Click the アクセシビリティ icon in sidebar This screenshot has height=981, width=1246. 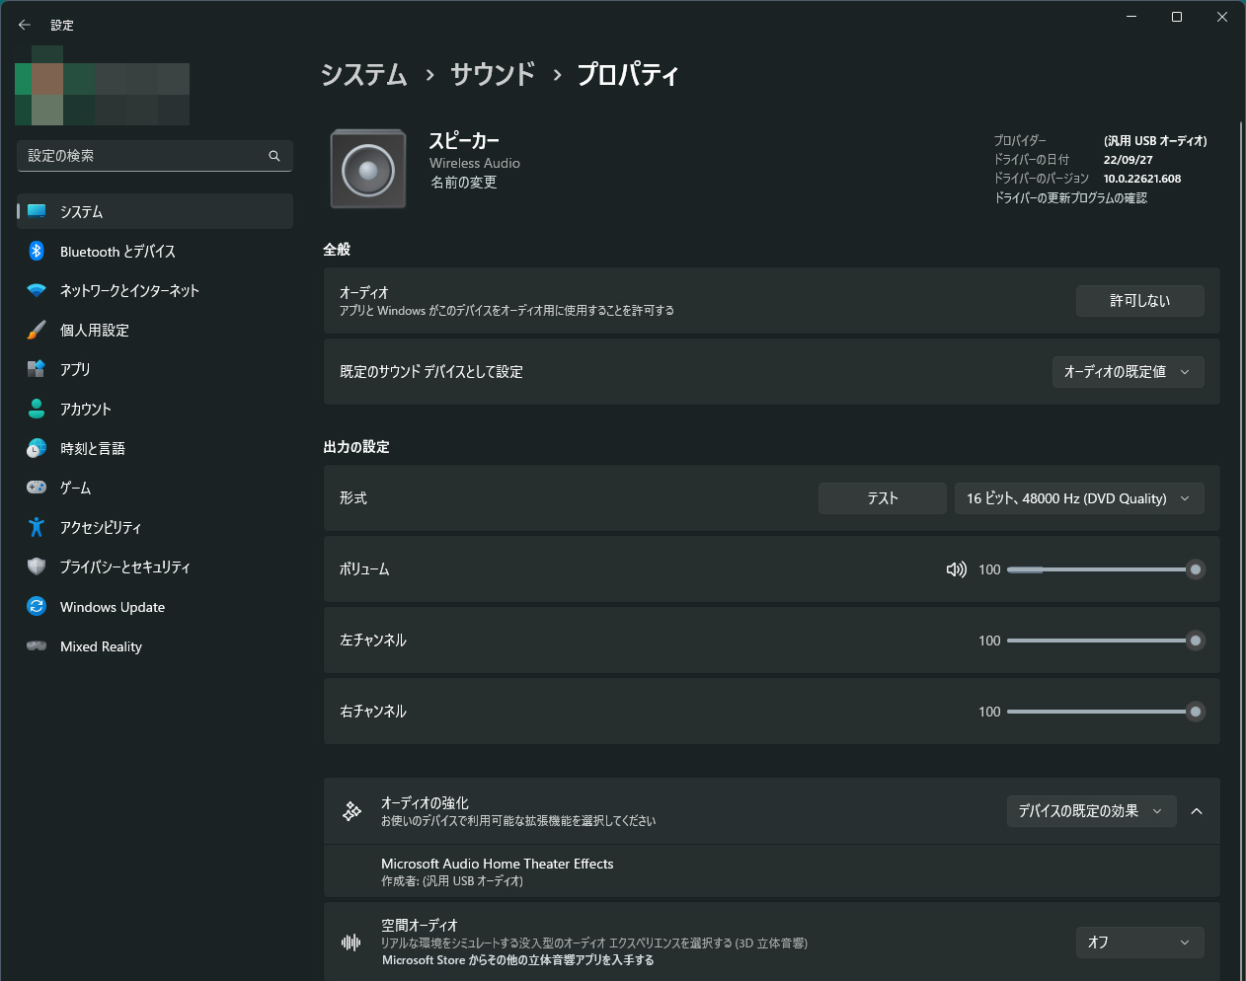37,527
